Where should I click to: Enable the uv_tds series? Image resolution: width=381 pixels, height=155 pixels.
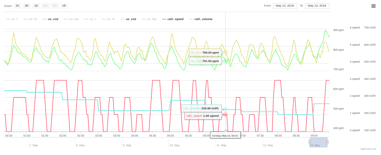(71, 19)
